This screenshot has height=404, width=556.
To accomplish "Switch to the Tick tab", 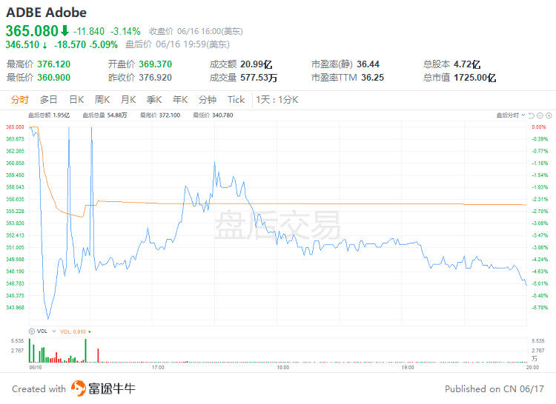I will [x=236, y=100].
